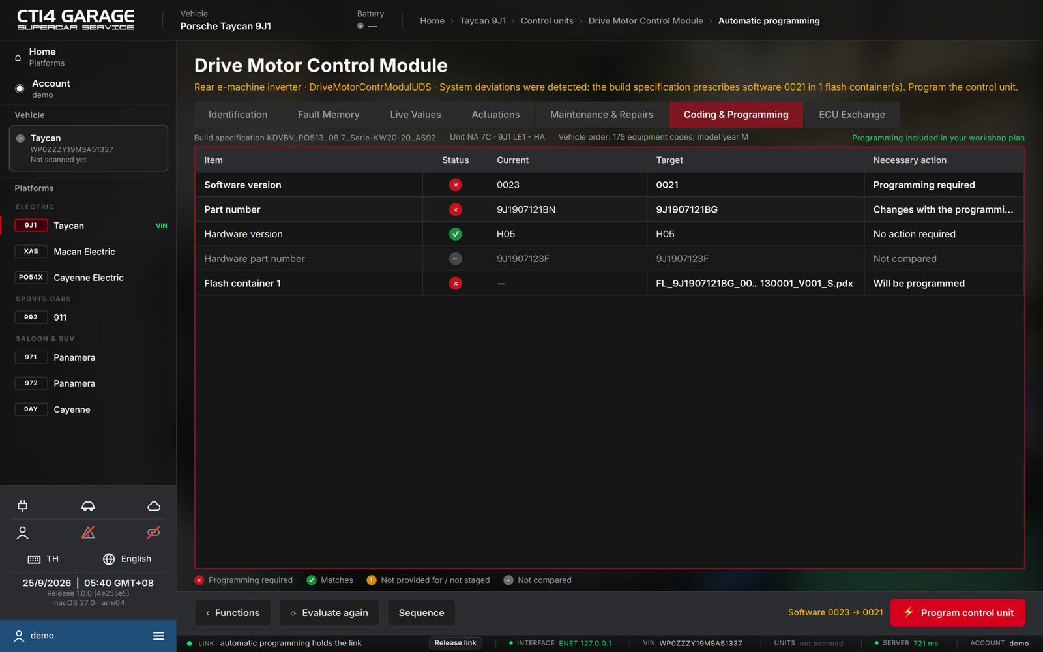Open the Maintenance & Repairs tab
The height and width of the screenshot is (652, 1043).
click(x=602, y=115)
